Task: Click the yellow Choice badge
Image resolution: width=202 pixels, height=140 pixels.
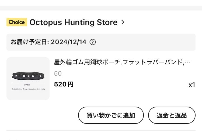Action: coord(17,22)
